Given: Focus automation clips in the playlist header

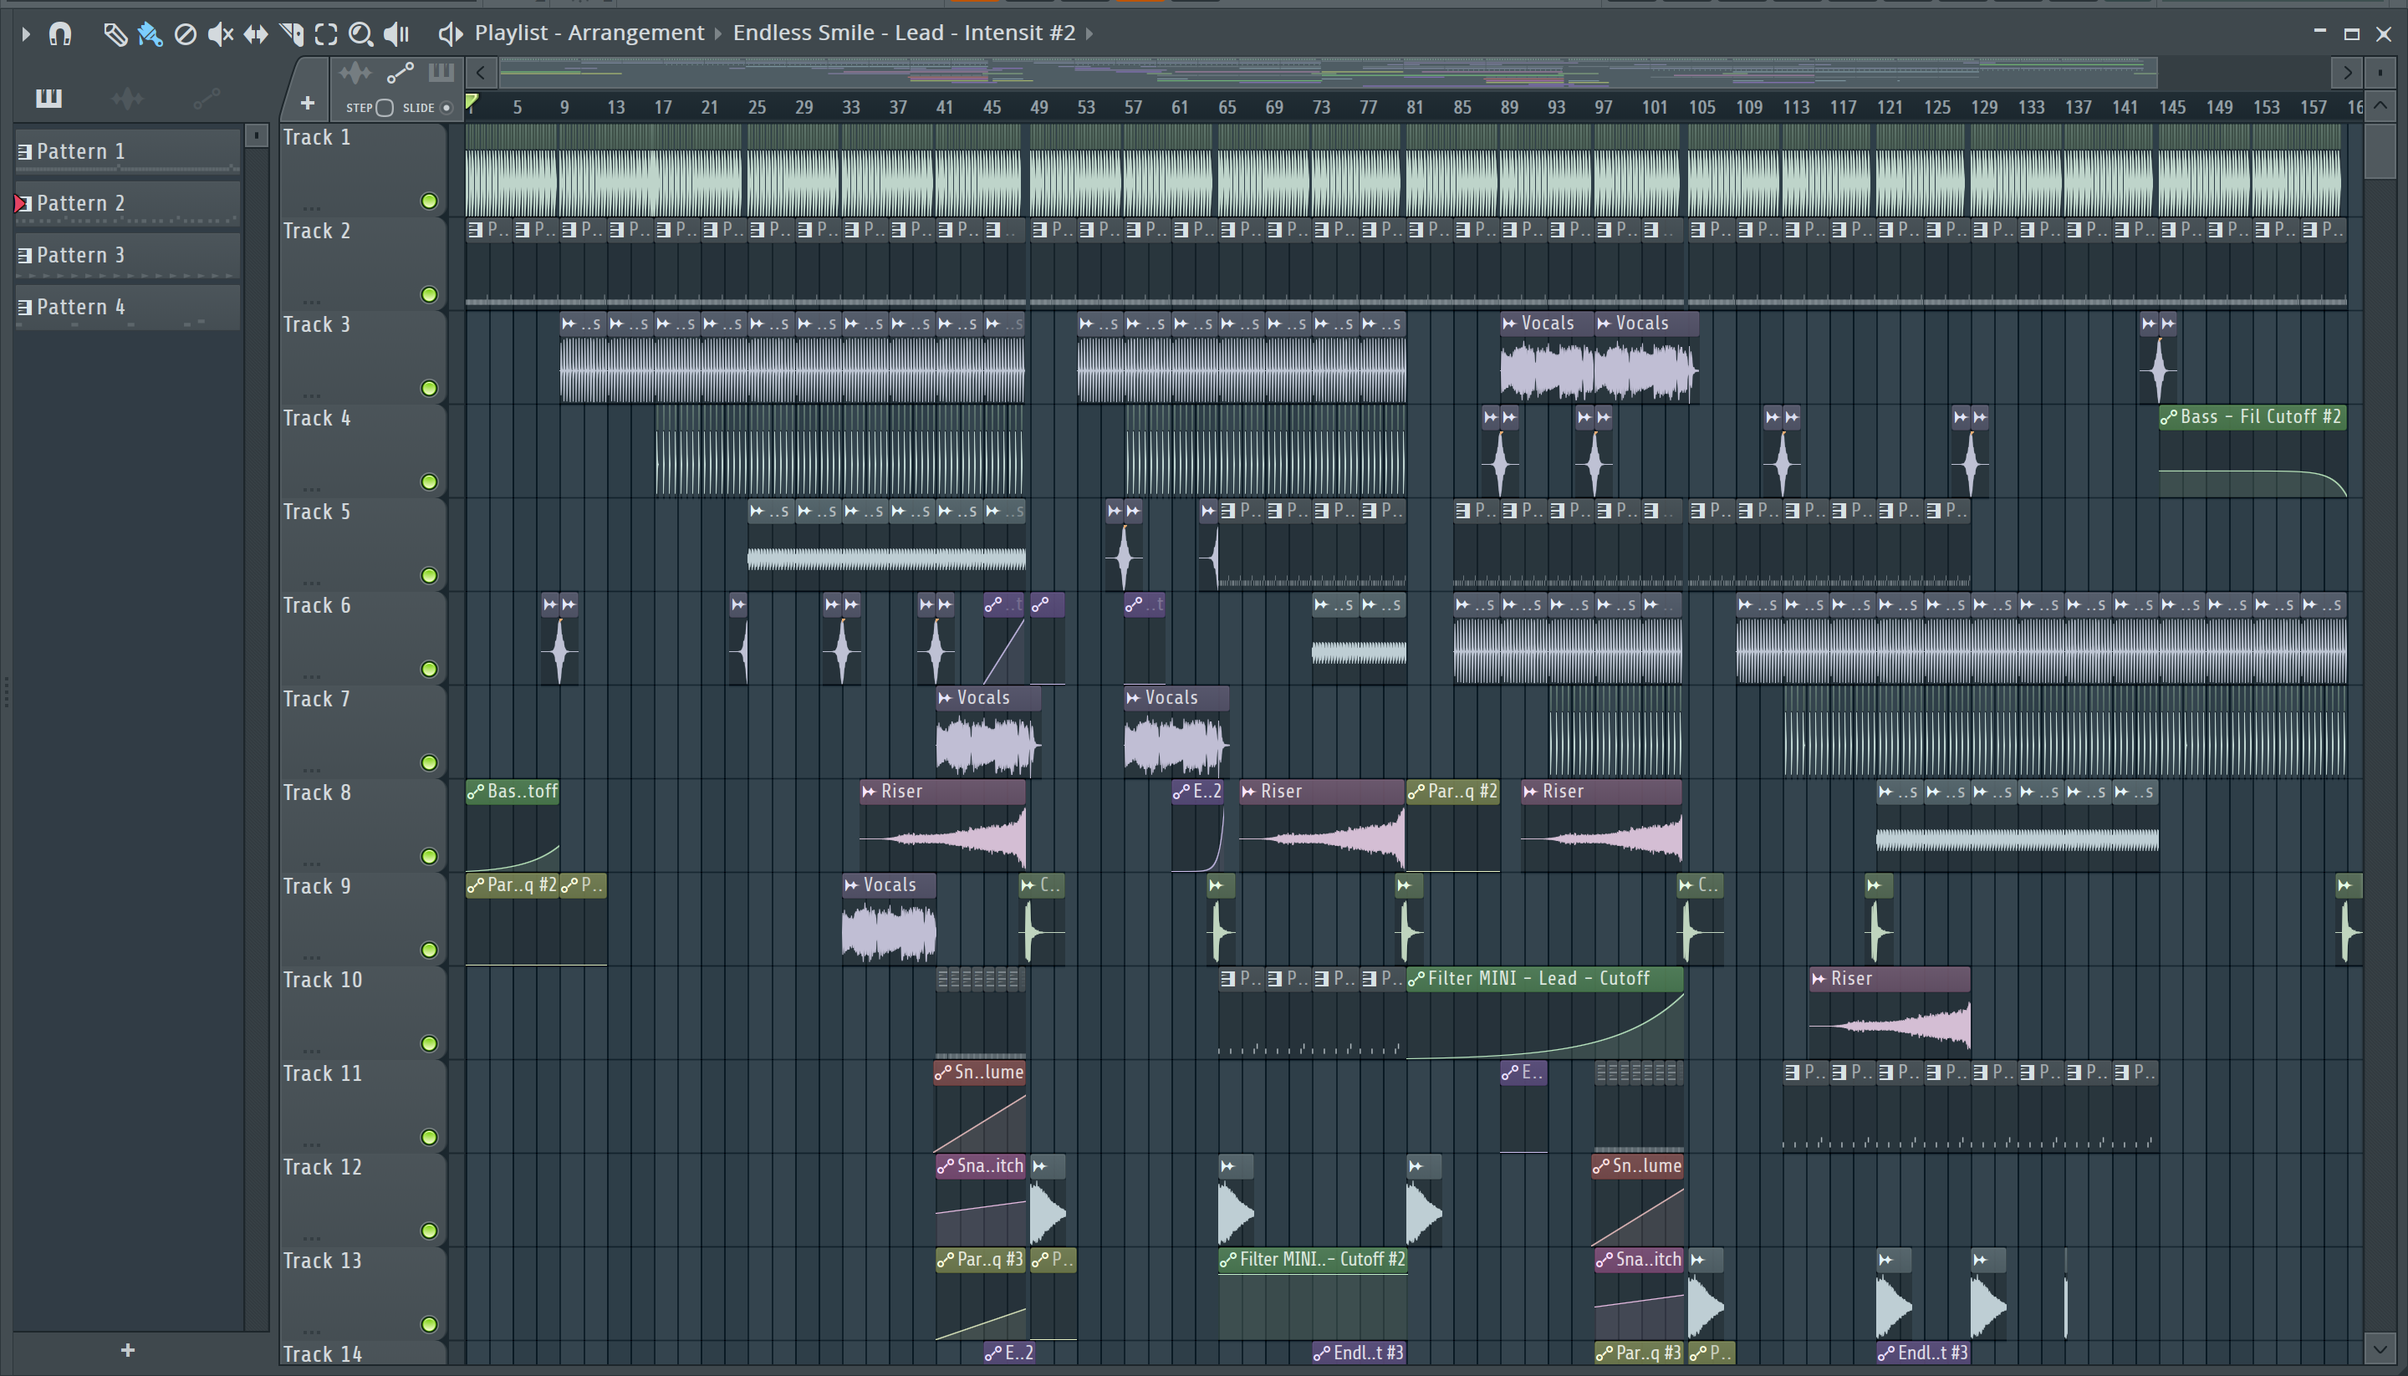Looking at the screenshot, I should click(400, 73).
